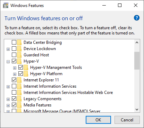Screen dimensions: 144x128
Task: Confirm changes with the OK button
Action: pyautogui.click(x=98, y=120)
